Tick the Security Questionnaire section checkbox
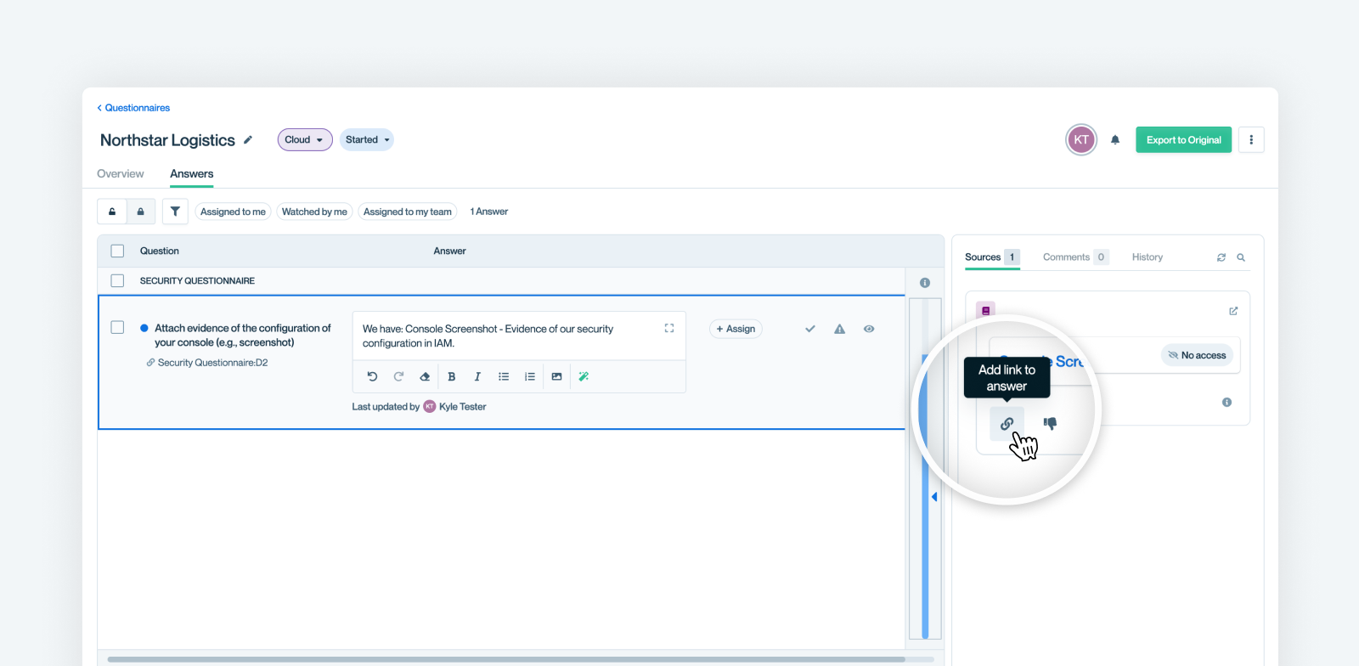Viewport: 1359px width, 666px height. click(117, 281)
